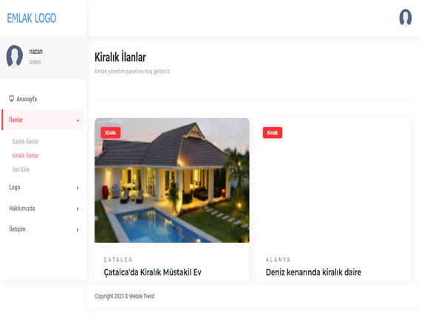Image resolution: width=421 pixels, height=316 pixels.
Task: Open Satılık İlanlar submenu entry
Action: coord(26,142)
